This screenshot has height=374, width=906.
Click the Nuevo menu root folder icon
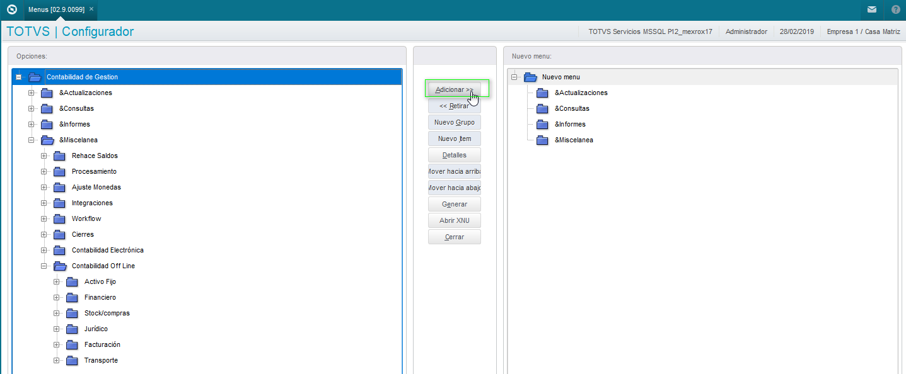[531, 77]
